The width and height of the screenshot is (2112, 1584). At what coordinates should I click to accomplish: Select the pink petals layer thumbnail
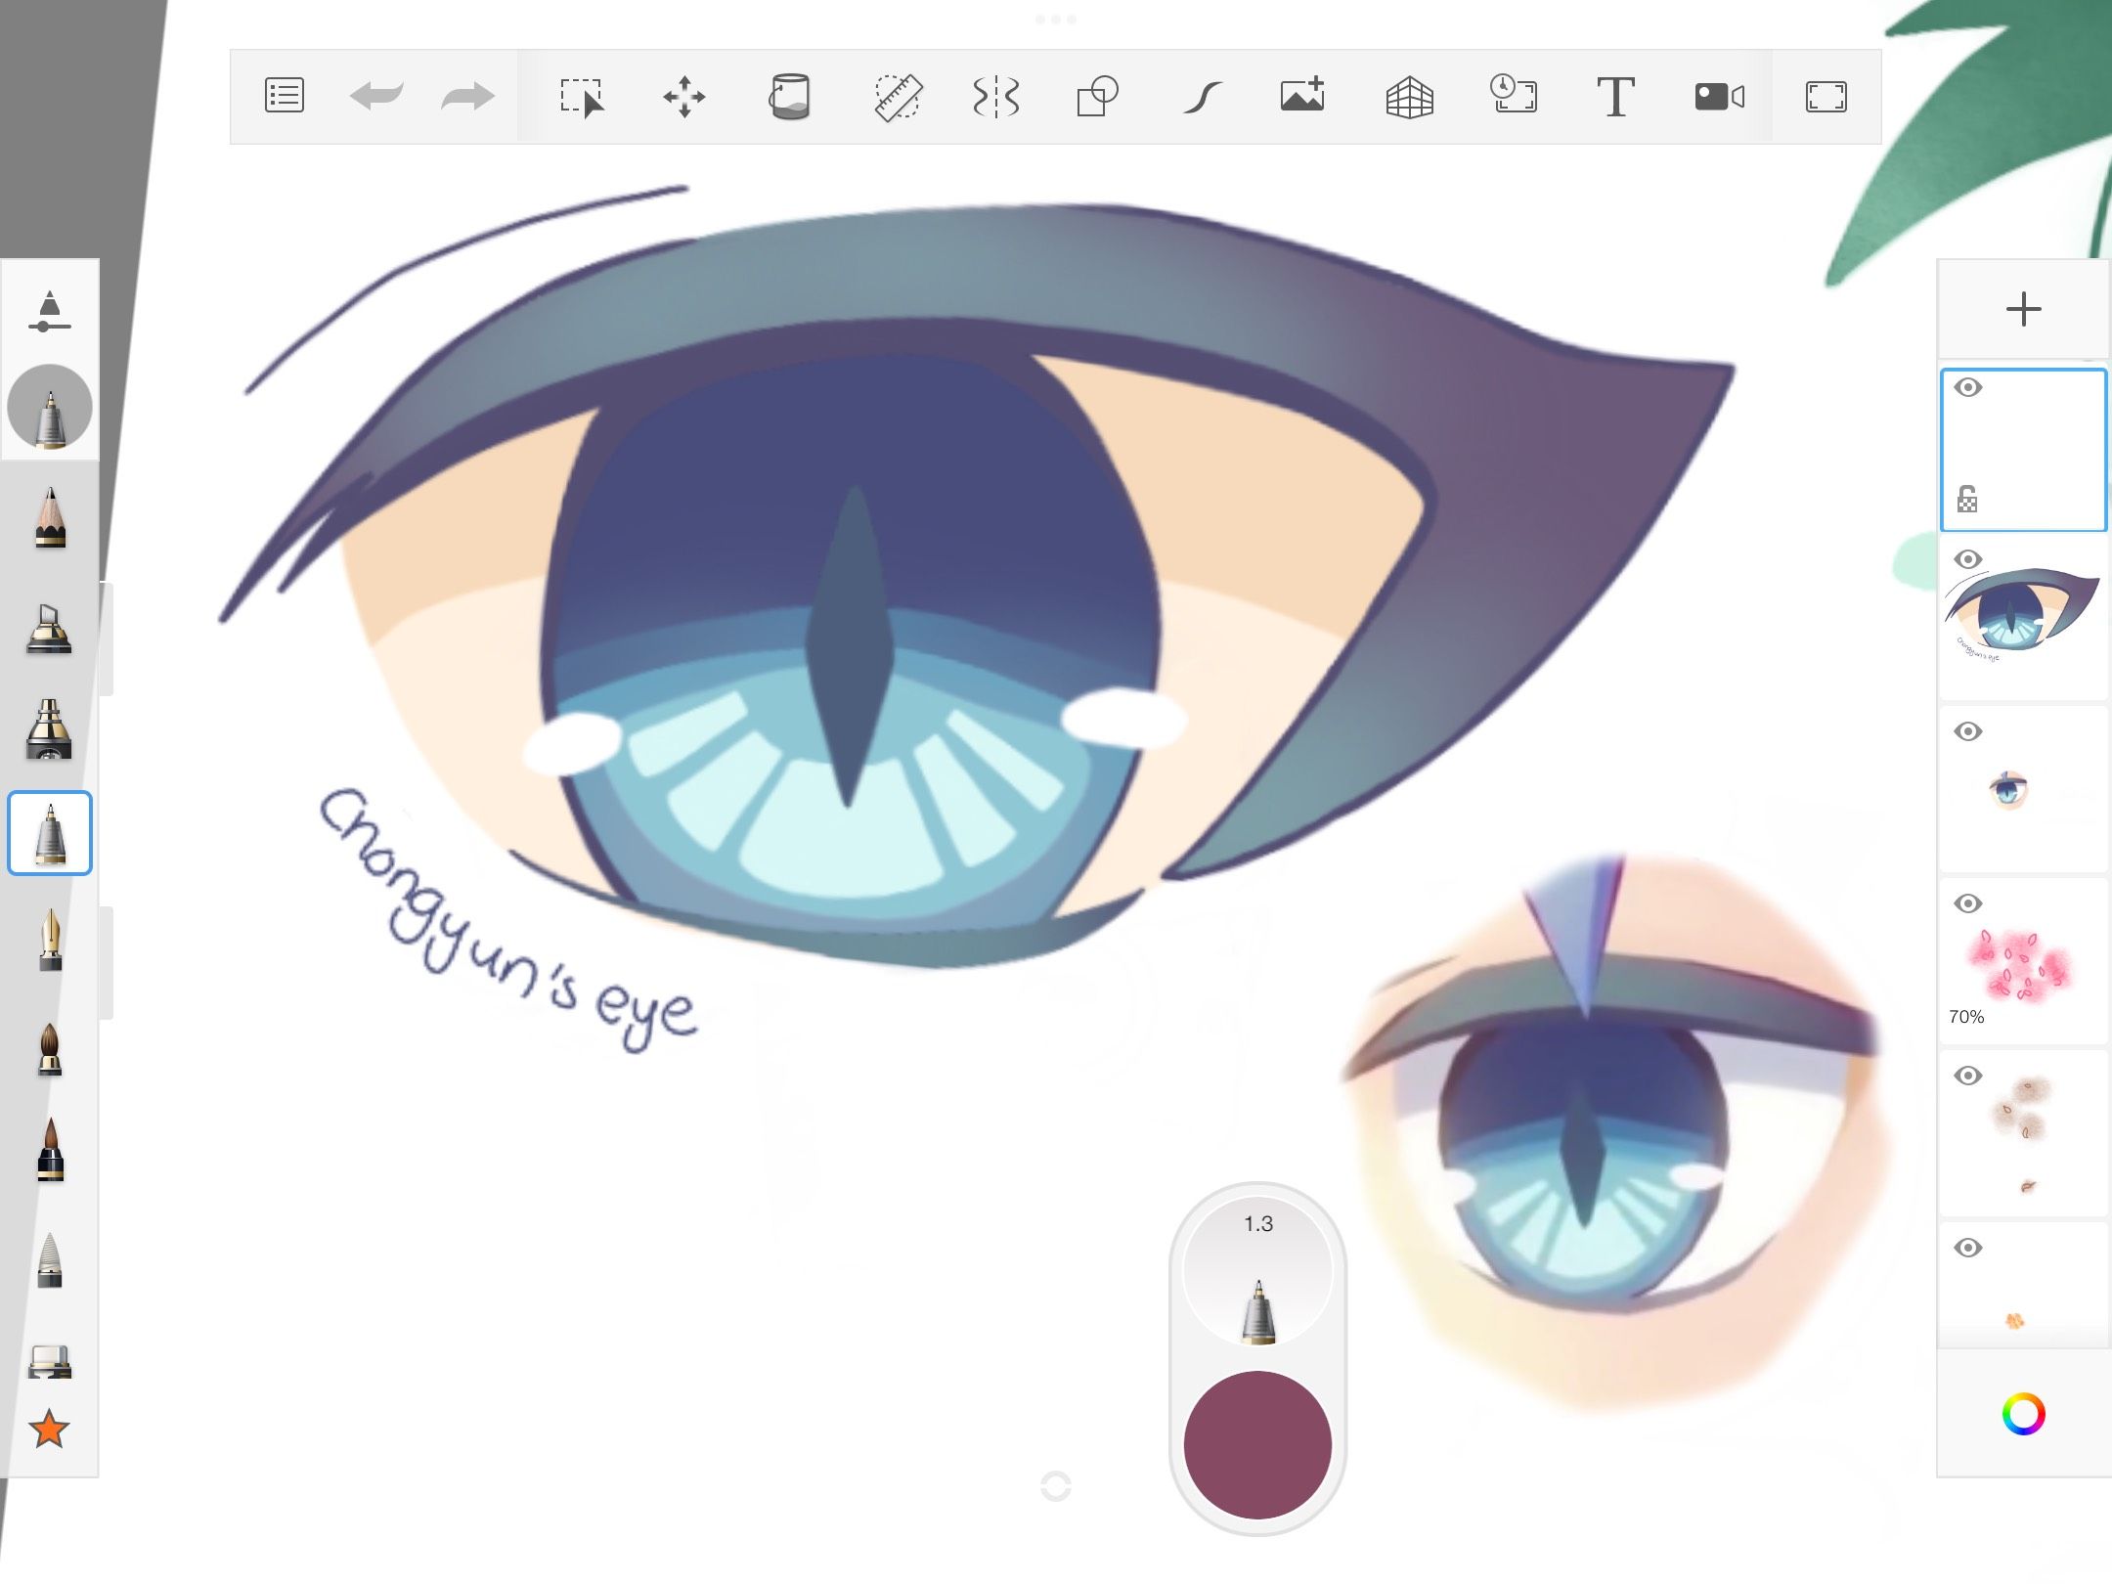2023,962
